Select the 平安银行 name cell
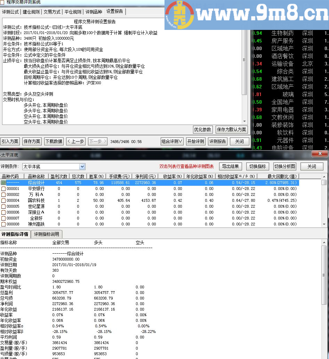329x359 pixels. 36,189
